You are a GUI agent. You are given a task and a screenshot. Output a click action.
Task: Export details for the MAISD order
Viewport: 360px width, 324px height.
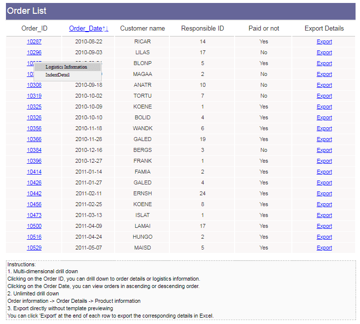[x=324, y=248]
